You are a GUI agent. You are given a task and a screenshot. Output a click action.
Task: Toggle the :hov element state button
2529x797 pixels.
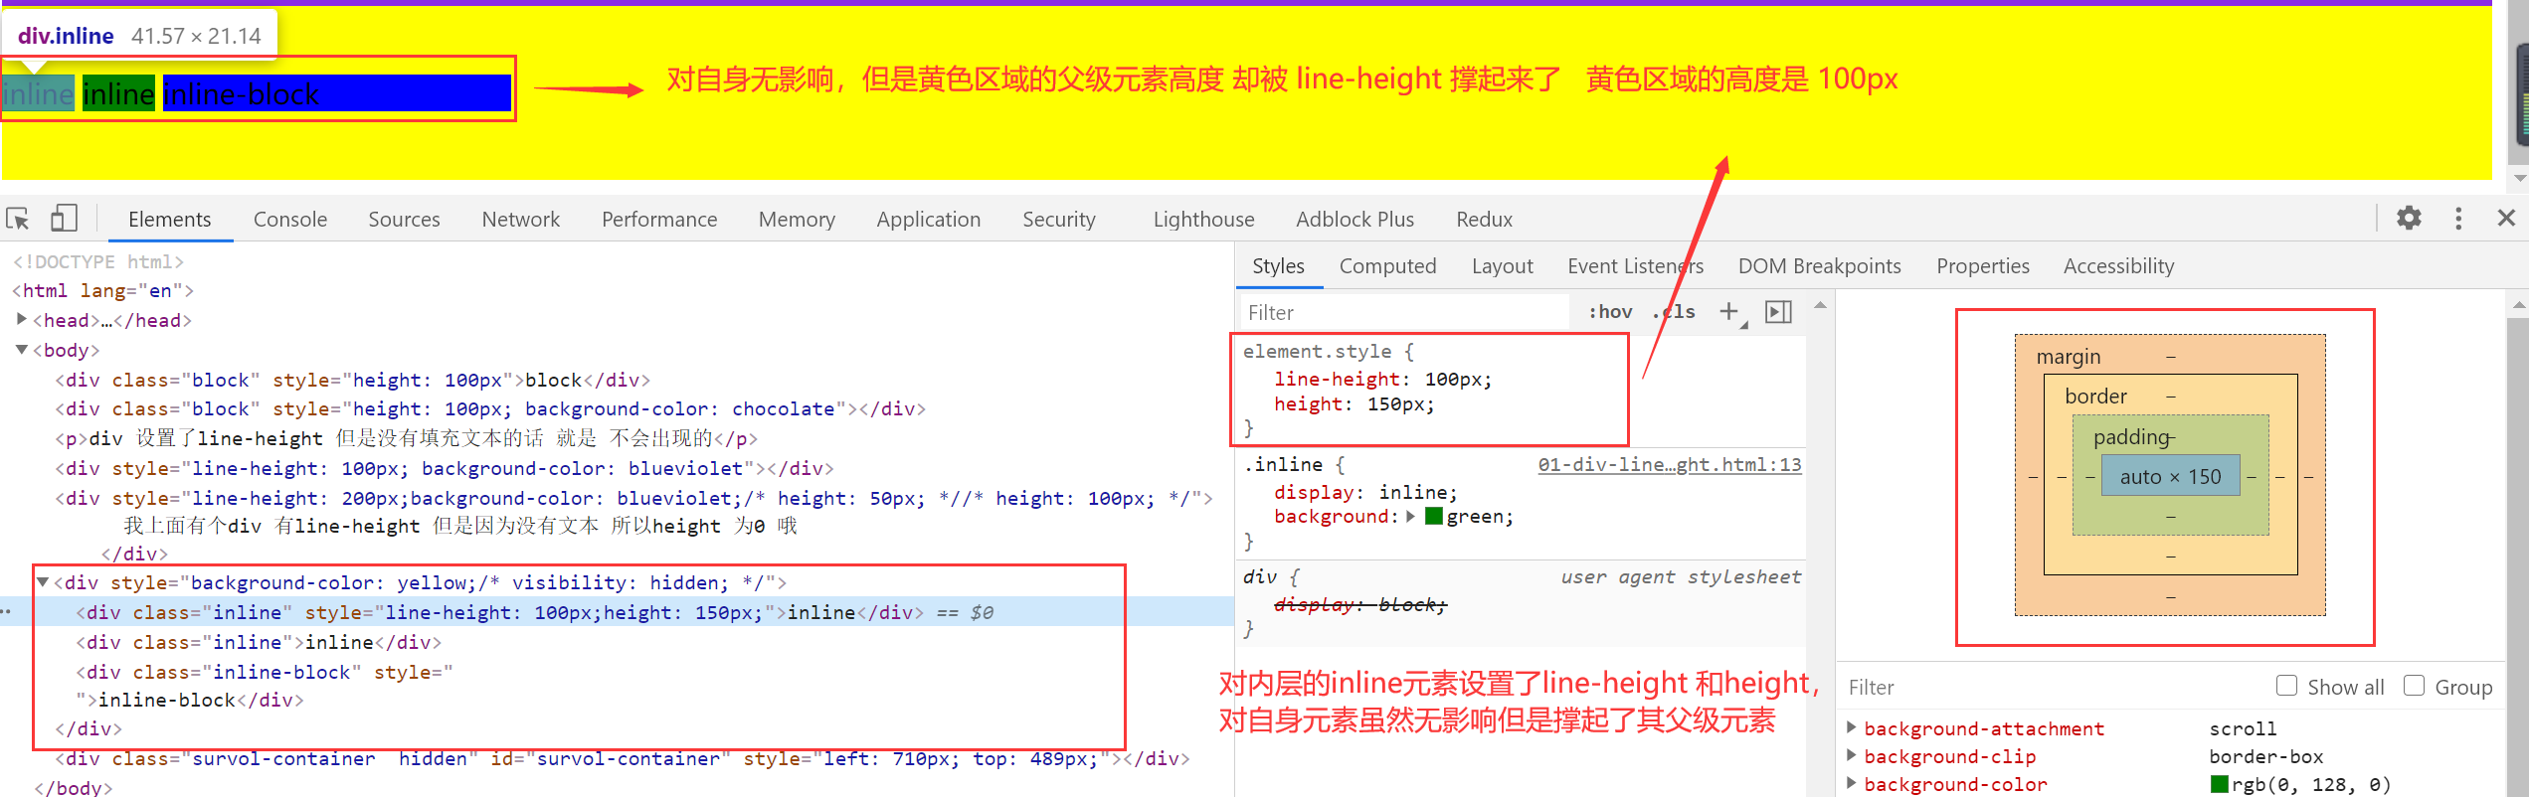1610,312
